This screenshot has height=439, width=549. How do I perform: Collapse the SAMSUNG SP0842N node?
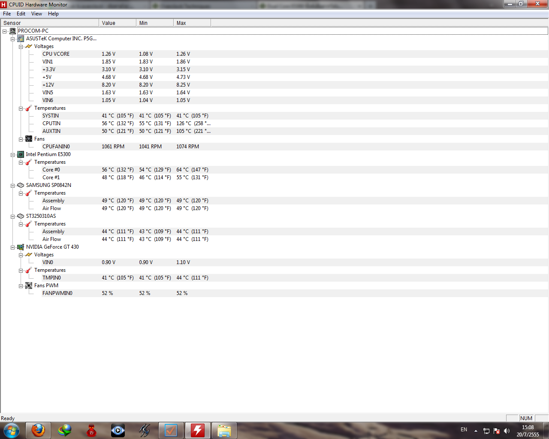tap(13, 186)
